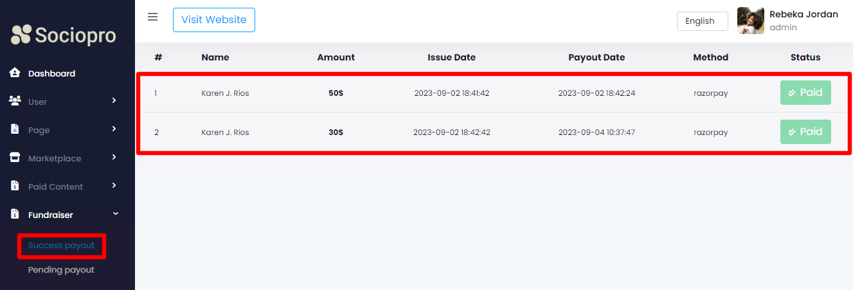
Task: Collapse the Fundraiser menu chevron
Action: tap(114, 213)
